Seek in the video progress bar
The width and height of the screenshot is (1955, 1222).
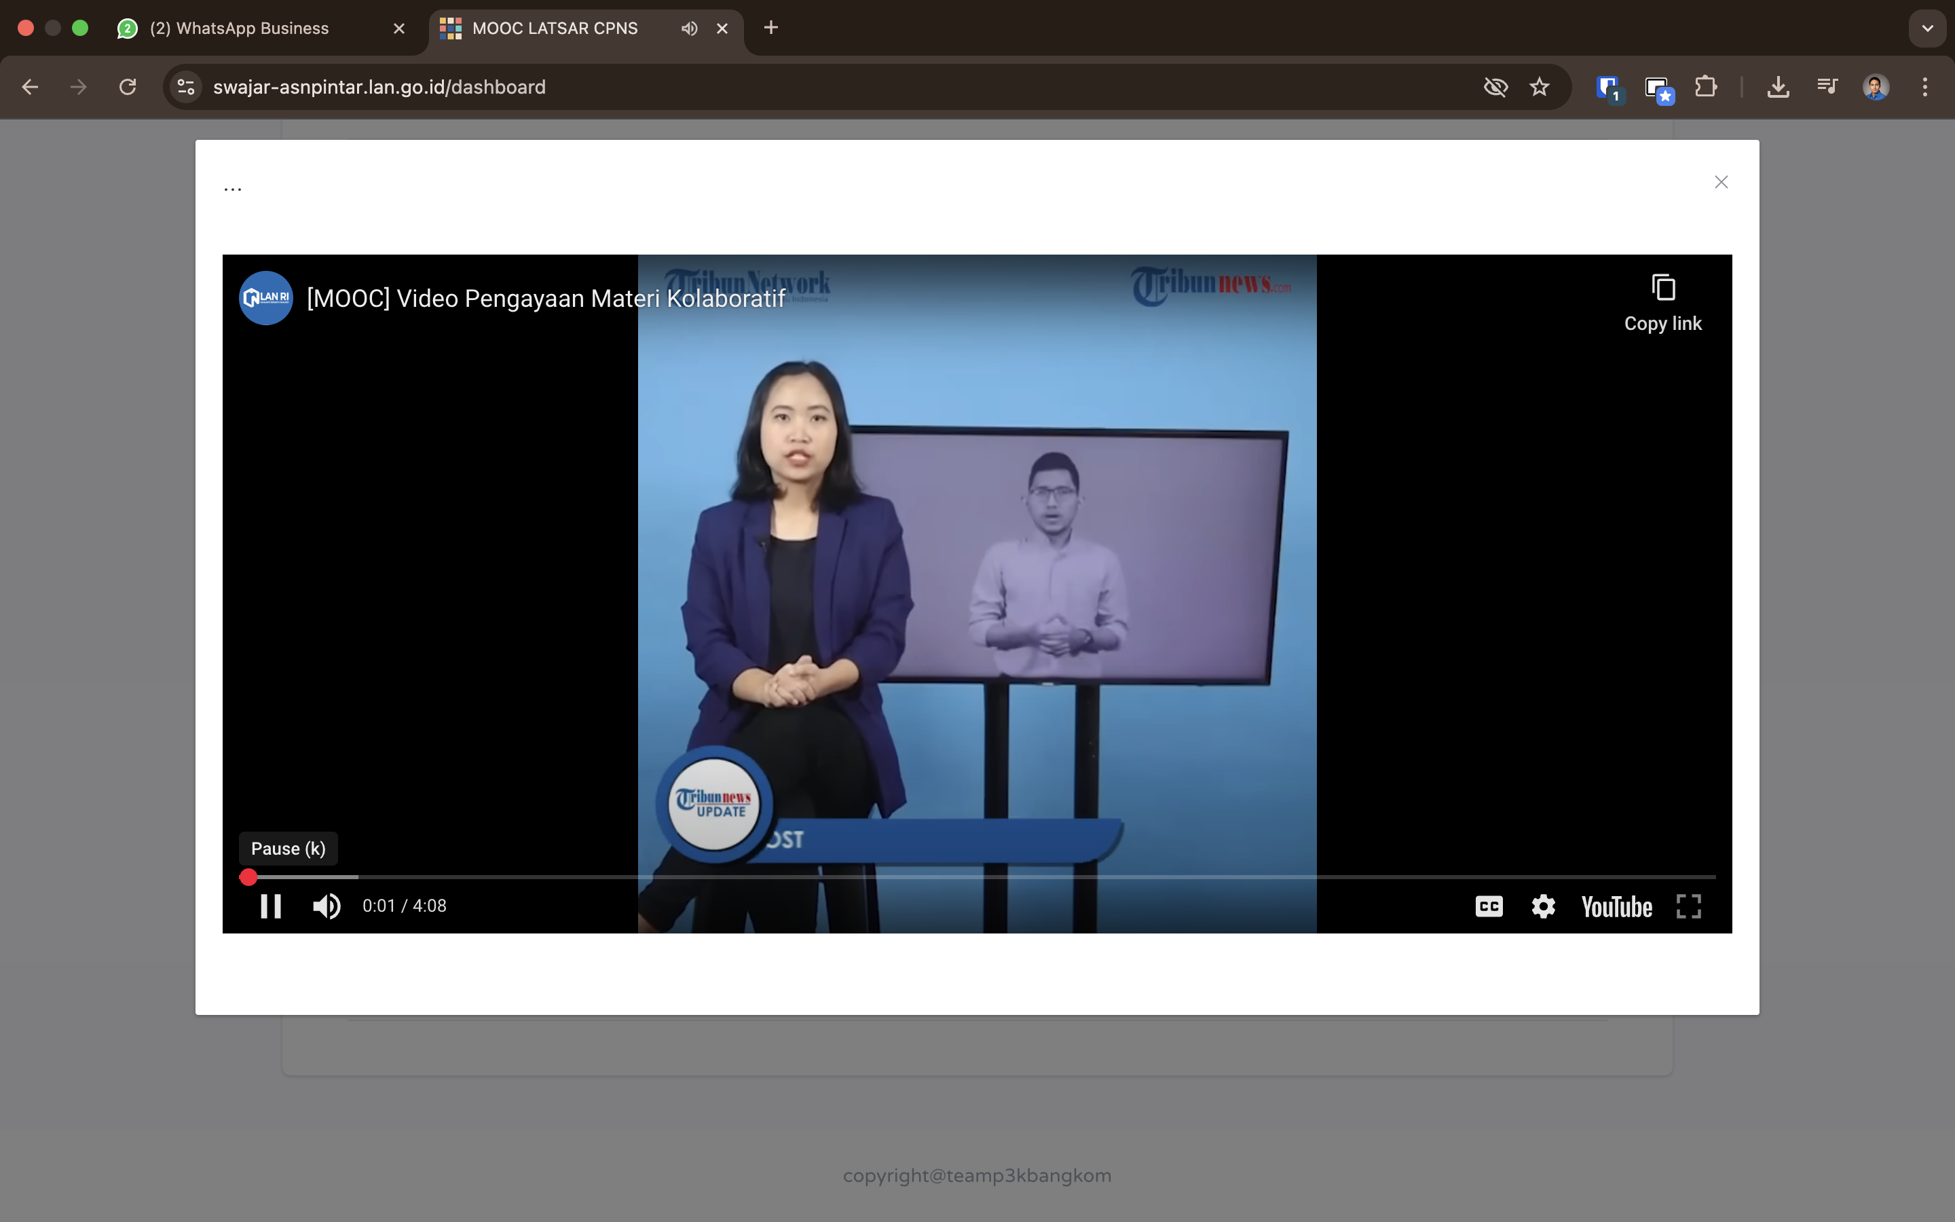977,877
